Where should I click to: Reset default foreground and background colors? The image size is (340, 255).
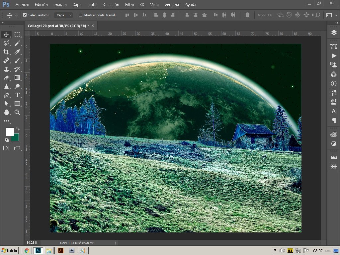click(7, 140)
